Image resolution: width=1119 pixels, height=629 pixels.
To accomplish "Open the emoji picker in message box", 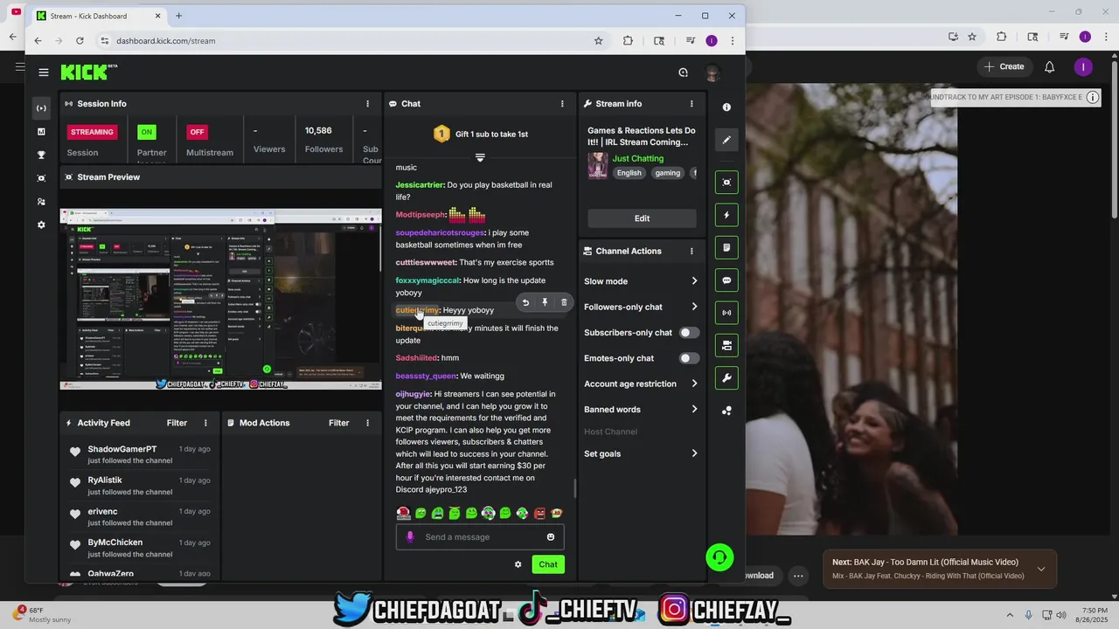I will point(551,537).
